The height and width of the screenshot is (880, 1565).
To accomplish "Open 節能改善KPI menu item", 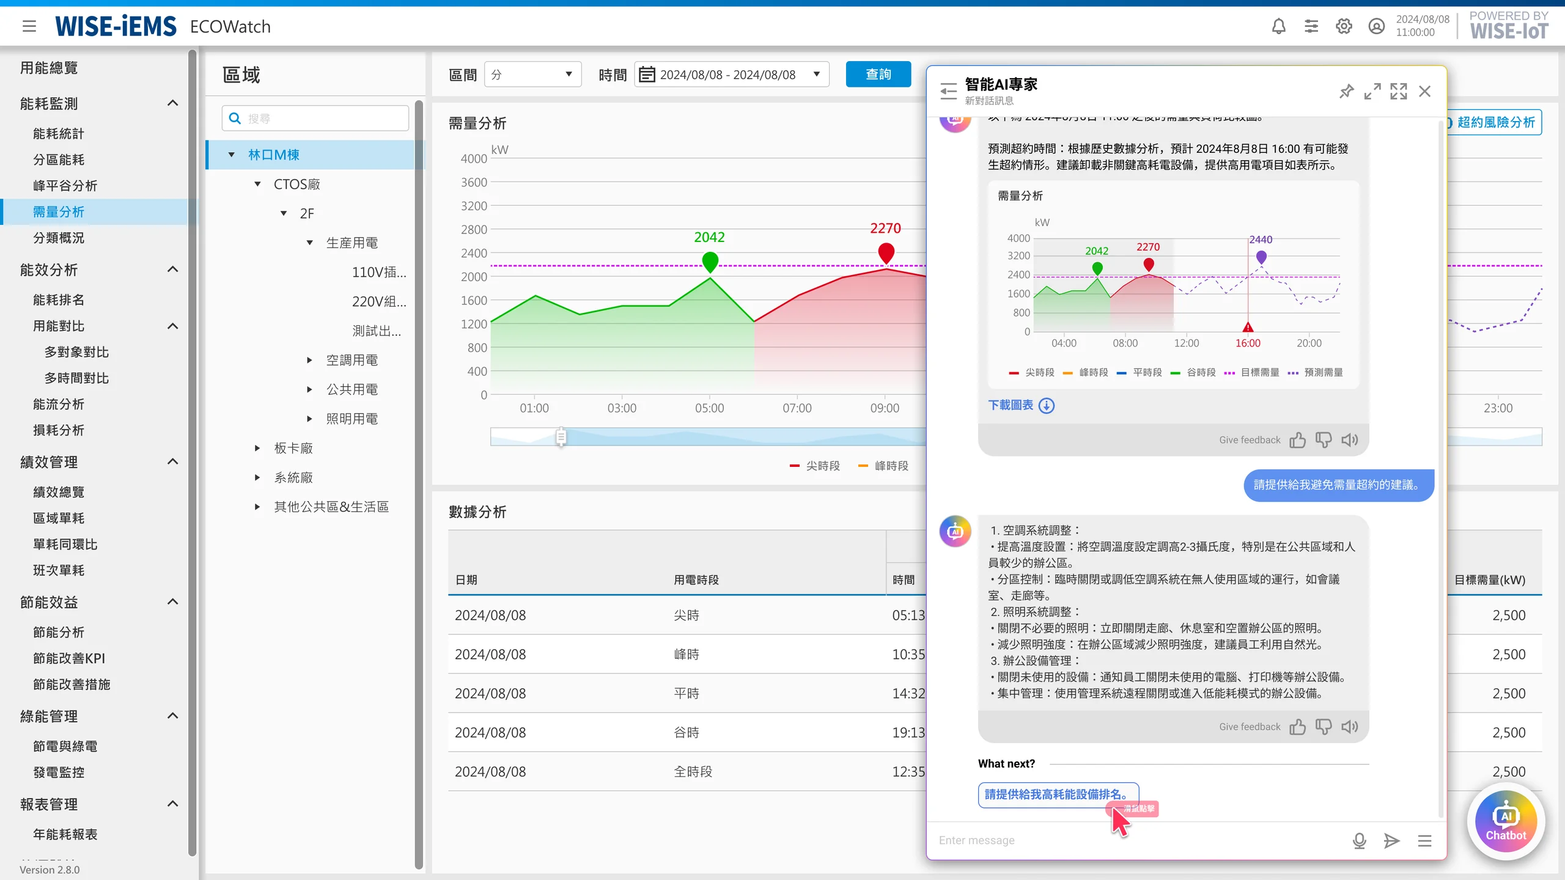I will [69, 659].
